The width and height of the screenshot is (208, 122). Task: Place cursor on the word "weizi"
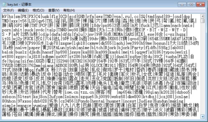pos(182,52)
